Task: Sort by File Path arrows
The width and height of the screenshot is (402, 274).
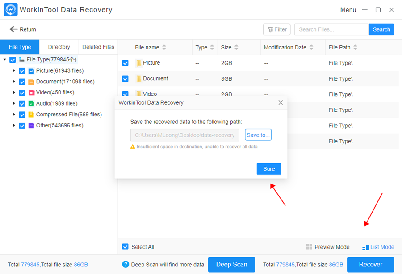Action: [355, 47]
